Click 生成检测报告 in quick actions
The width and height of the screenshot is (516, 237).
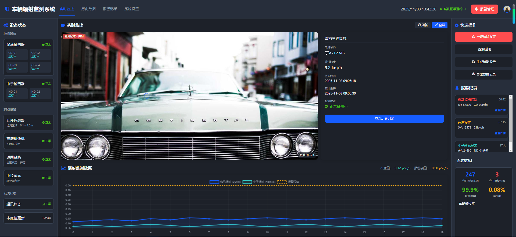(x=483, y=62)
